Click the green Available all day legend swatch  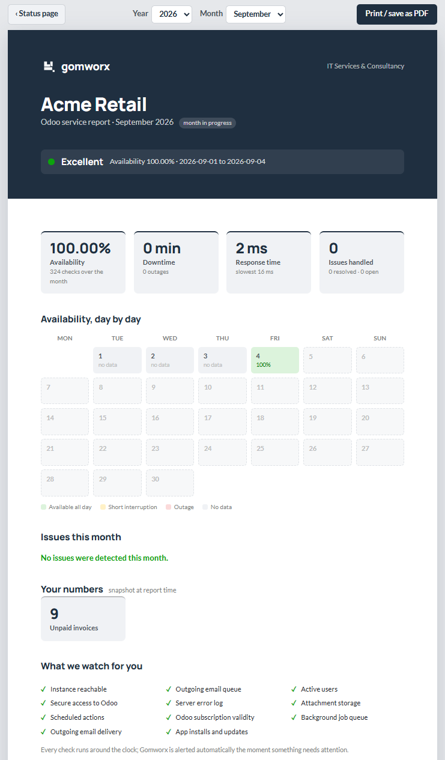point(43,507)
